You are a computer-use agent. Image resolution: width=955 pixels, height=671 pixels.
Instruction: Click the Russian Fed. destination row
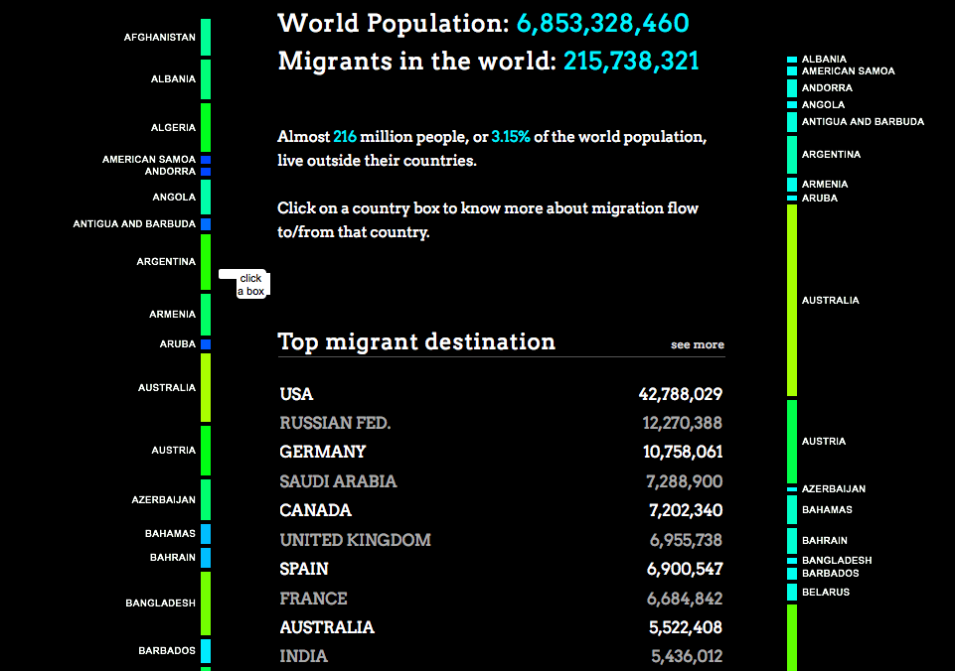click(501, 423)
